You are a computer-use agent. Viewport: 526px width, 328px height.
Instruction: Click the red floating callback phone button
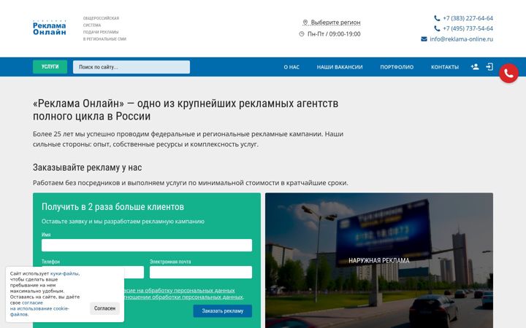(508, 74)
